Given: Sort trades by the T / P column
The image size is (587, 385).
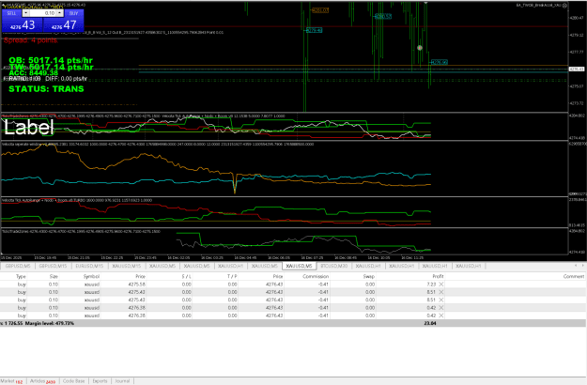Looking at the screenshot, I should point(232,276).
